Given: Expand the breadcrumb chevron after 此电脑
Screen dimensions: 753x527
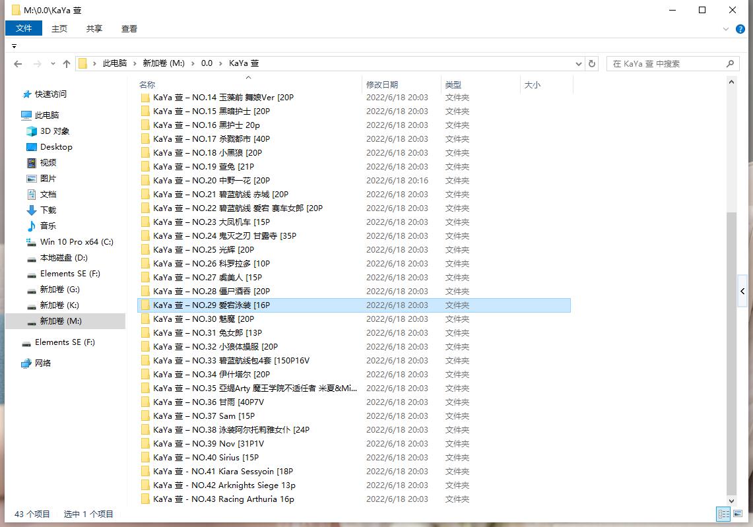Looking at the screenshot, I should [135, 63].
